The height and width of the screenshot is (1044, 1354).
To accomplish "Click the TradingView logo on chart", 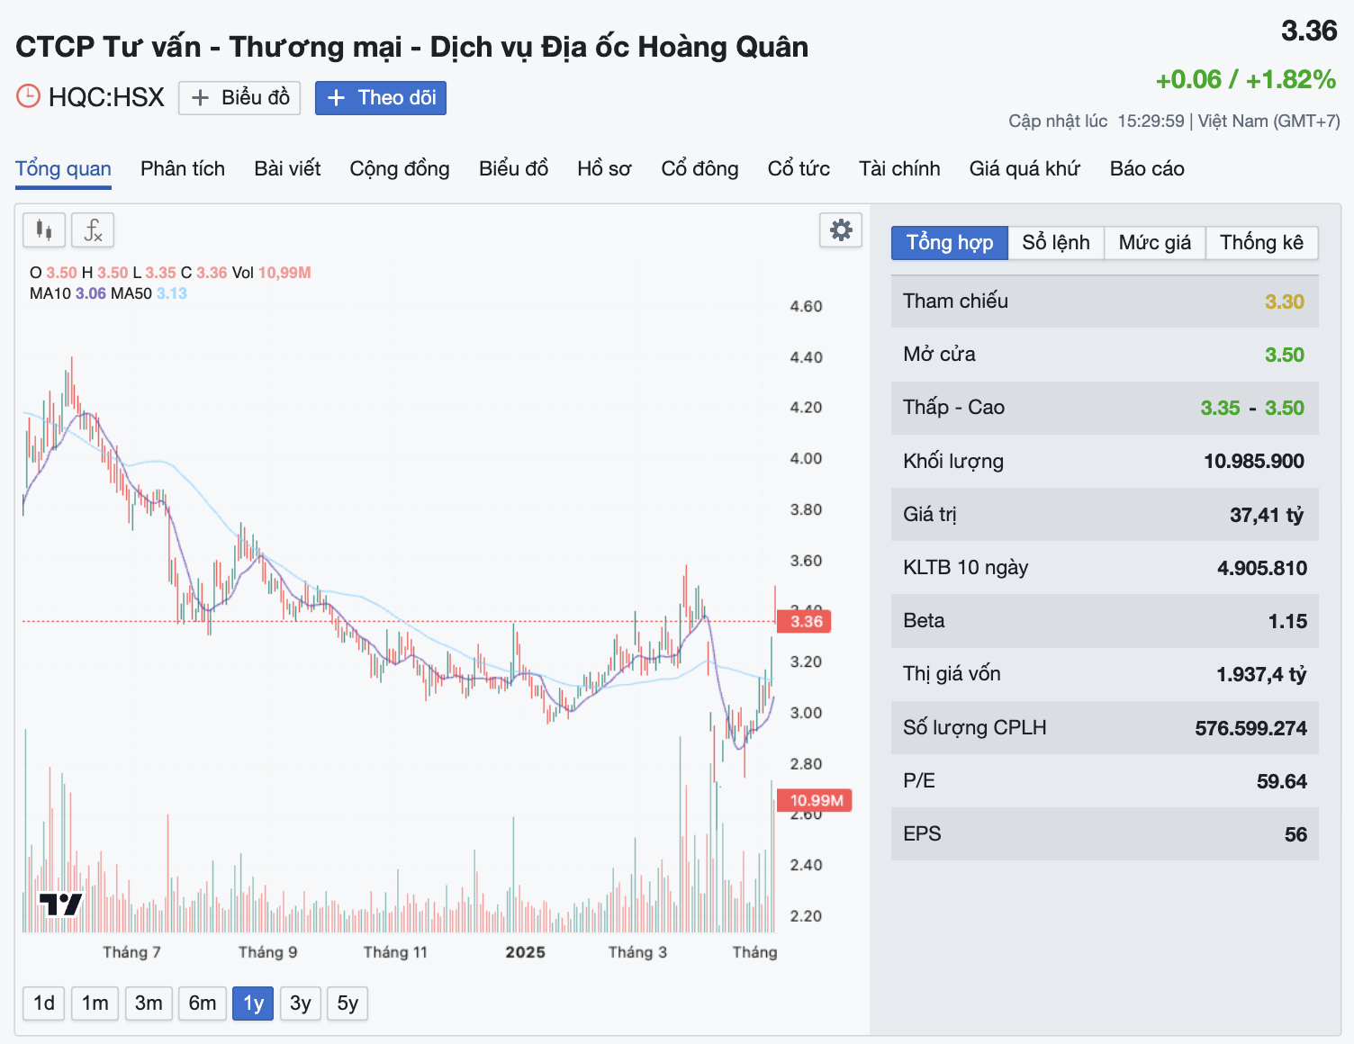I will point(60,904).
